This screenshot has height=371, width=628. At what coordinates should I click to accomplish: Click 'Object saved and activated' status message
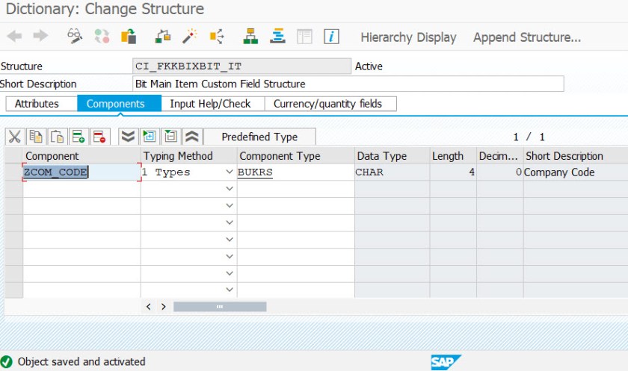click(81, 361)
